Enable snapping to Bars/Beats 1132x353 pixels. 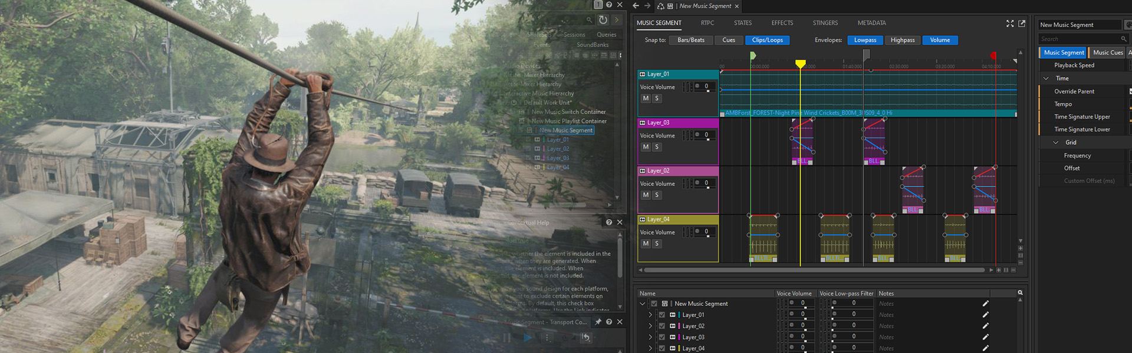[x=690, y=40]
